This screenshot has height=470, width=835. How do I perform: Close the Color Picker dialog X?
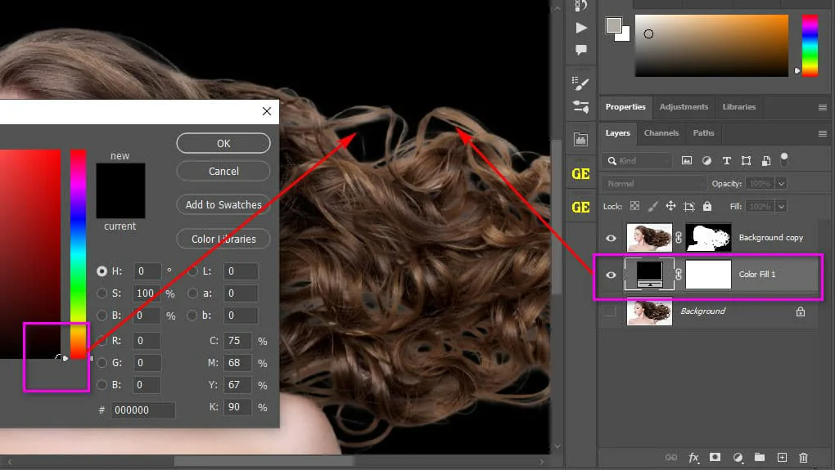tap(267, 111)
